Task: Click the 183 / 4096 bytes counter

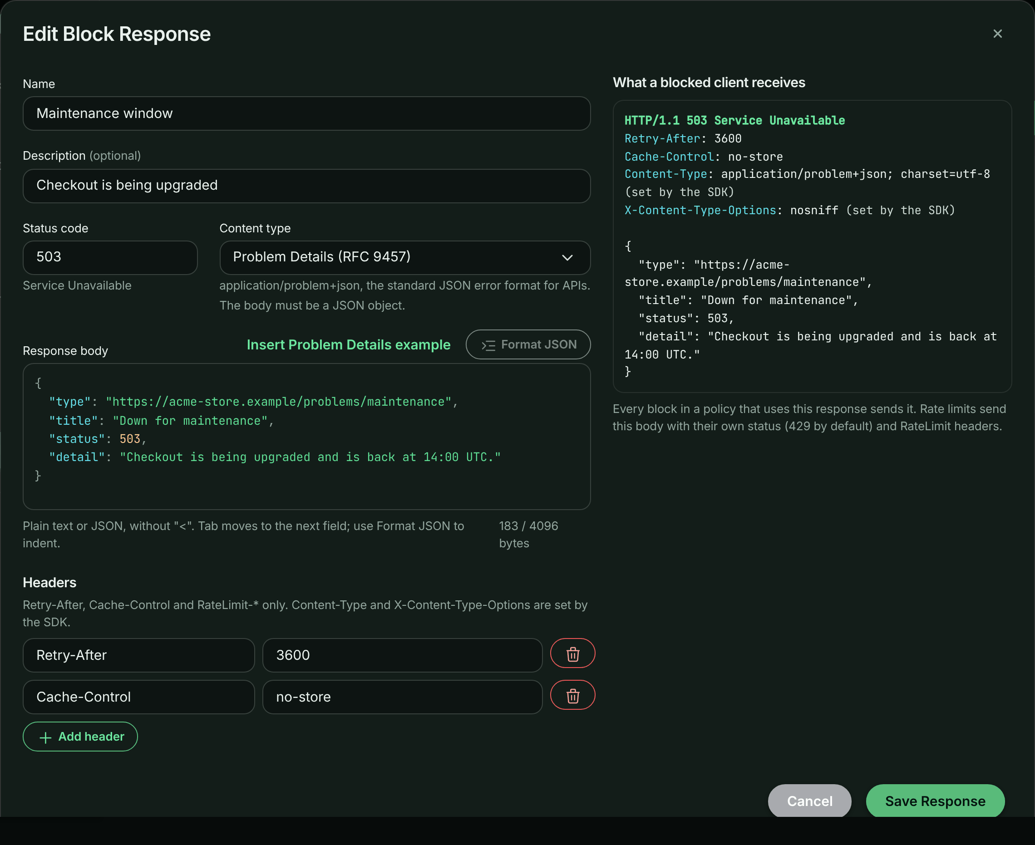Action: coord(528,535)
